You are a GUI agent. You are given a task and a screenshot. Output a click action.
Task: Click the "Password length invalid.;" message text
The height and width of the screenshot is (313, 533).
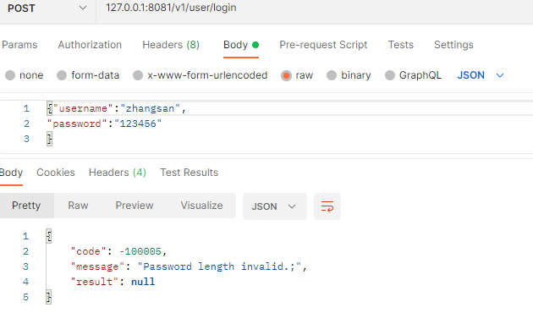point(219,266)
